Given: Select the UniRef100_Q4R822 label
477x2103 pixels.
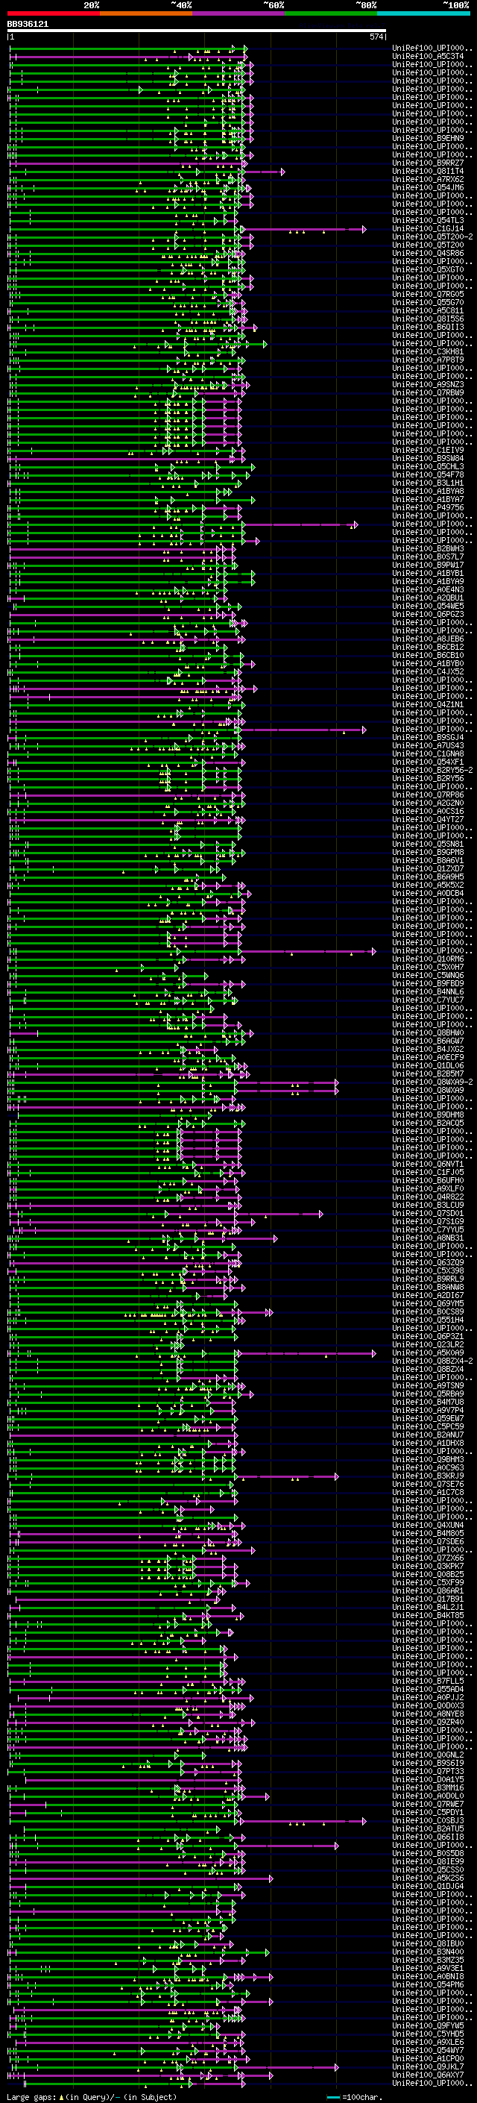Looking at the screenshot, I should [428, 1197].
